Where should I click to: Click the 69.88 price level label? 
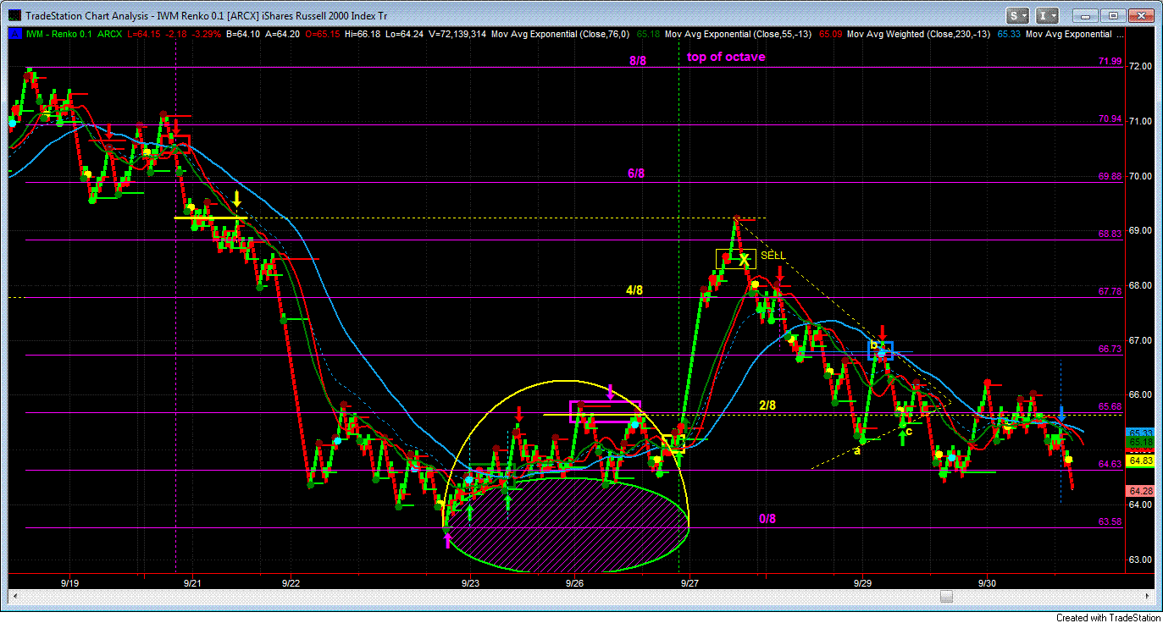[1110, 176]
